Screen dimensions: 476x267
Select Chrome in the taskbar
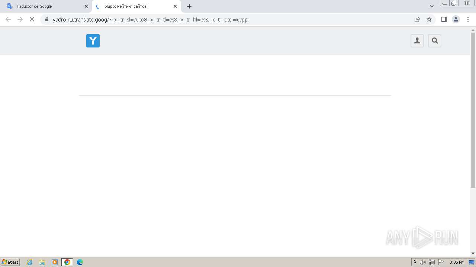pos(67,262)
